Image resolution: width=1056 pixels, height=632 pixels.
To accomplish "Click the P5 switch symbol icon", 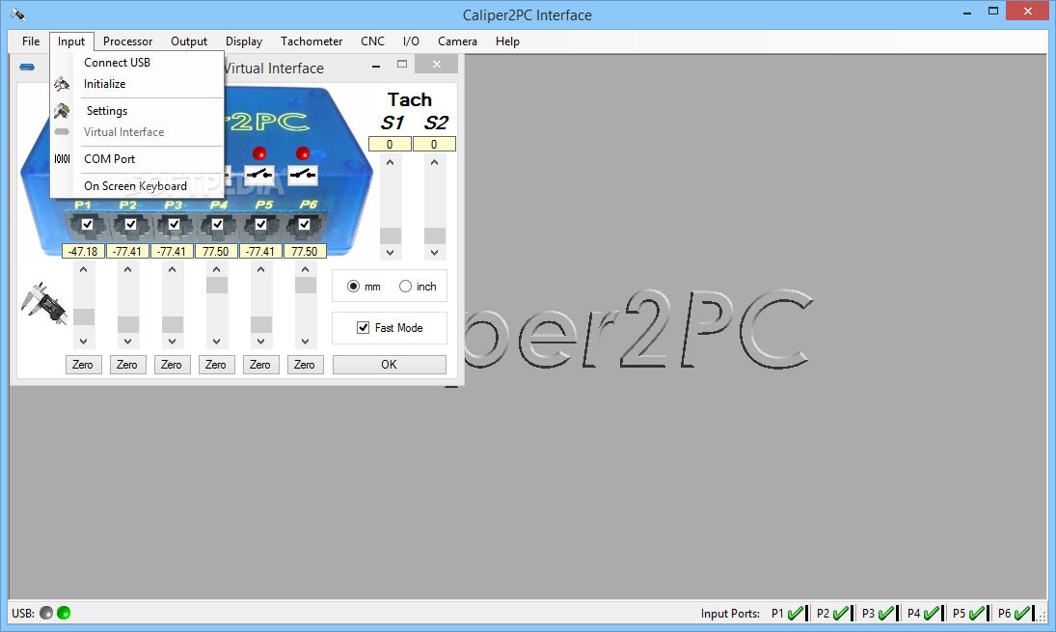I will [x=259, y=175].
